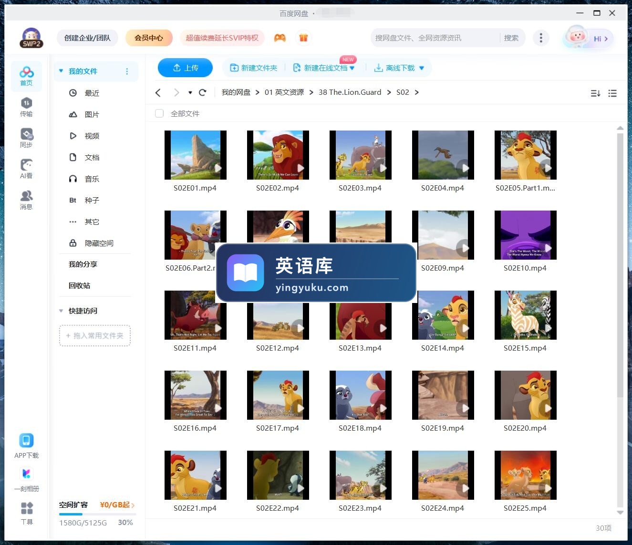Viewport: 632px width, 545px height.
Task: Open the options dots beside 我的文件
Action: (127, 71)
